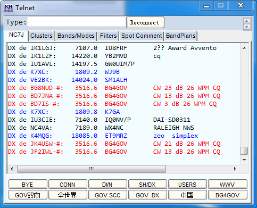Select the BG4GOV spot from JK4USW-#
257x208 pixels.
(x=114, y=144)
